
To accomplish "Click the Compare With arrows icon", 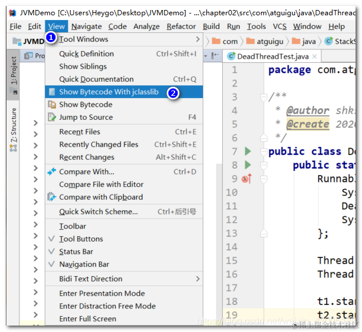I will click(52, 172).
